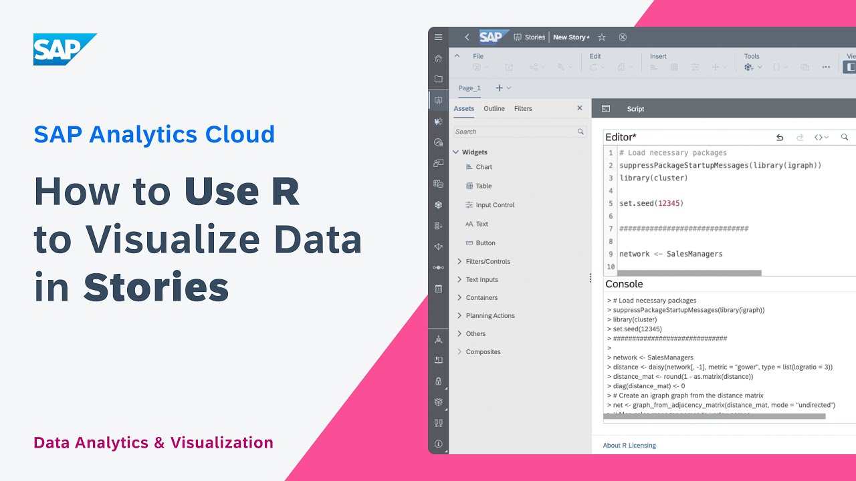Click the Undo arrow in Editor header
Screen dimensions: 856x481
pyautogui.click(x=780, y=137)
